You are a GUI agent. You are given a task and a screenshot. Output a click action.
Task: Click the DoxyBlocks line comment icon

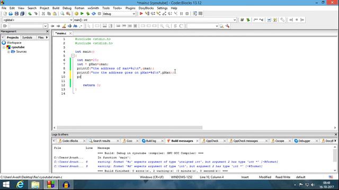(x=261, y=20)
